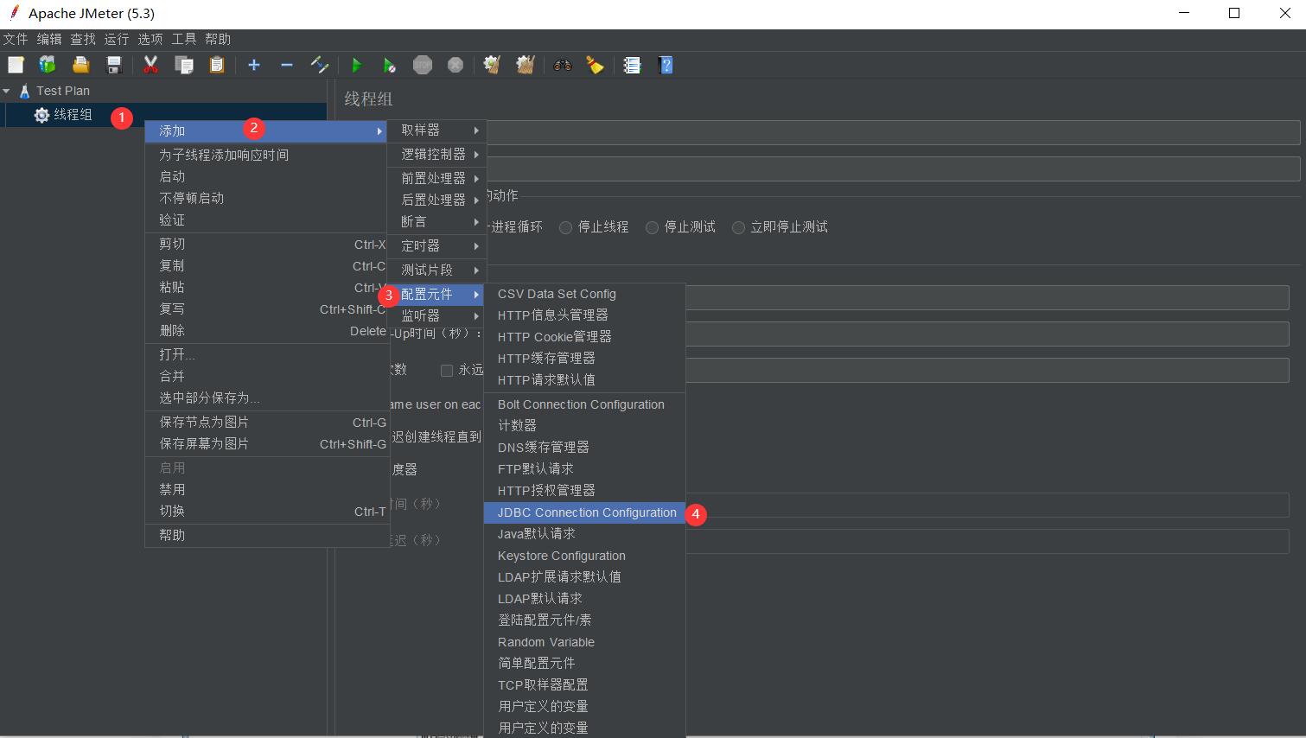
Task: Click the Reset search icon
Action: coord(595,65)
